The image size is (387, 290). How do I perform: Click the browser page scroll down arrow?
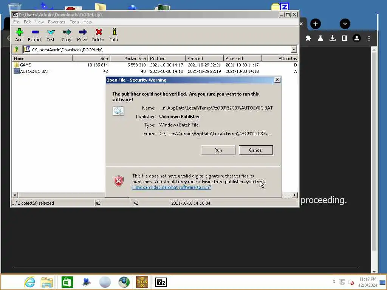click(374, 271)
